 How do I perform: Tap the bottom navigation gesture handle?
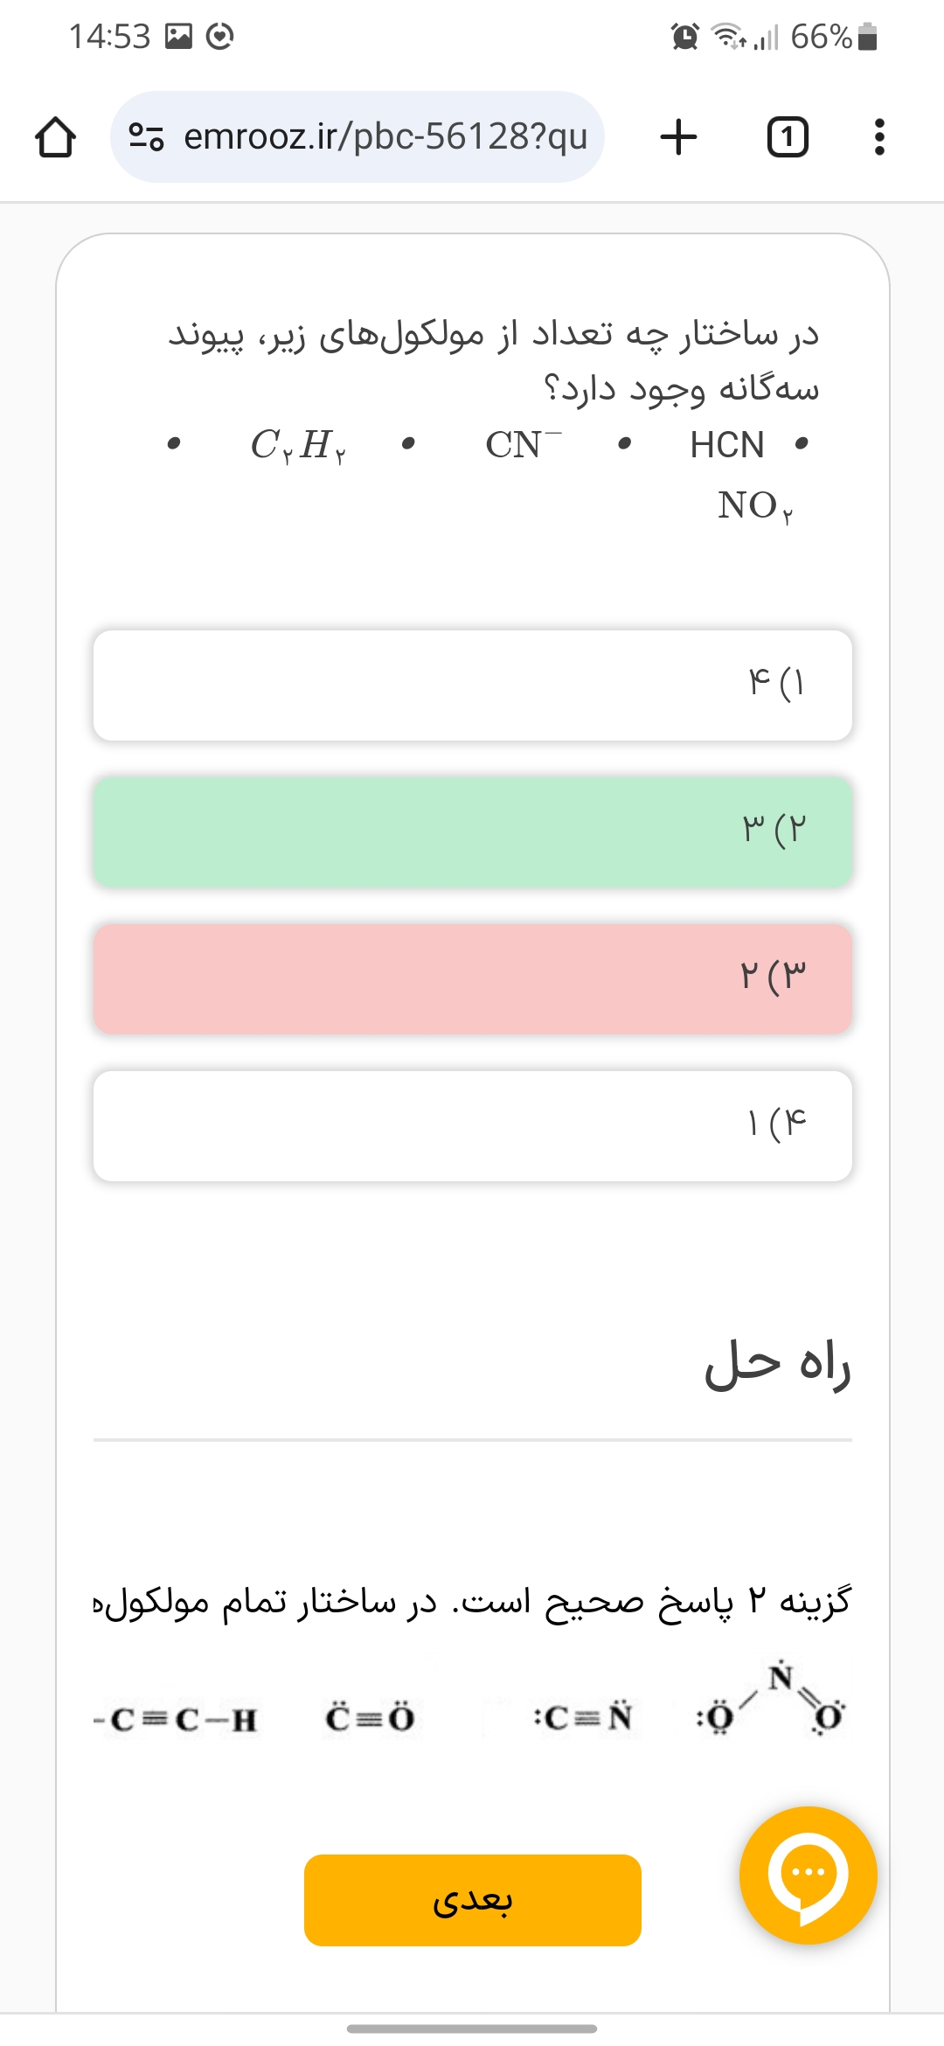point(472,2029)
